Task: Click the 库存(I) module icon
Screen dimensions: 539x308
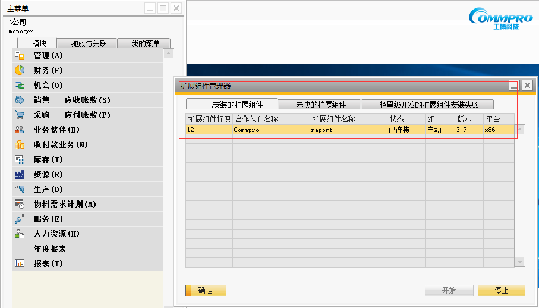Action: click(x=20, y=159)
